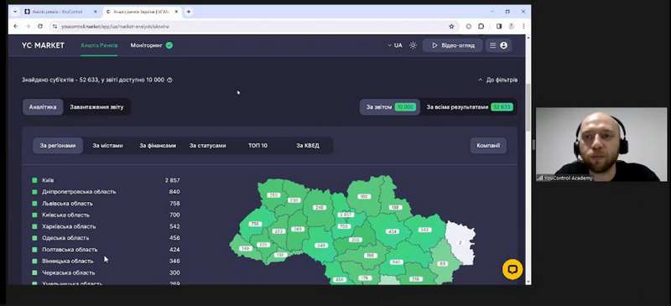Select the 'За звітом' 10 000 option
This screenshot has width=671, height=306.
[390, 107]
